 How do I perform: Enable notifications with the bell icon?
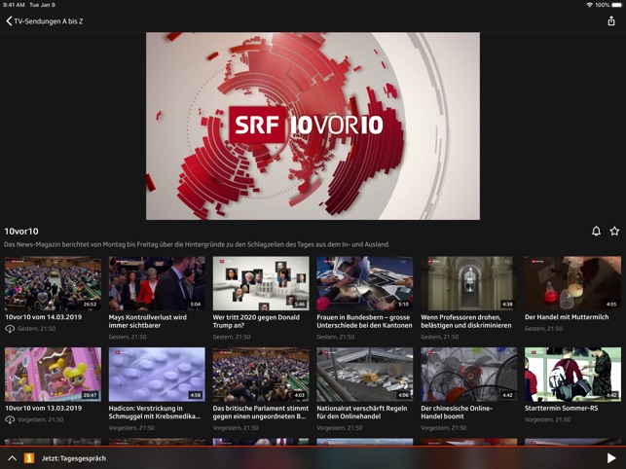[596, 232]
